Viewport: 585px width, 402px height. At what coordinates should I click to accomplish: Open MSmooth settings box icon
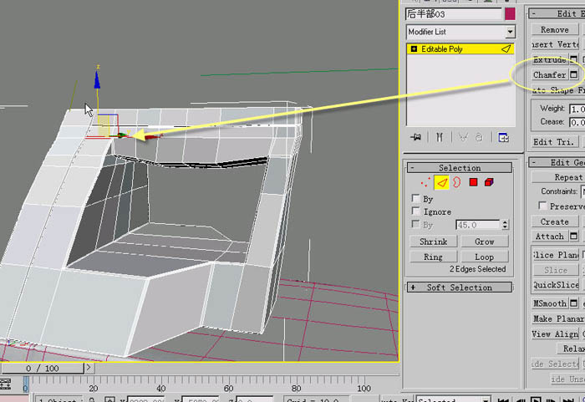point(574,303)
